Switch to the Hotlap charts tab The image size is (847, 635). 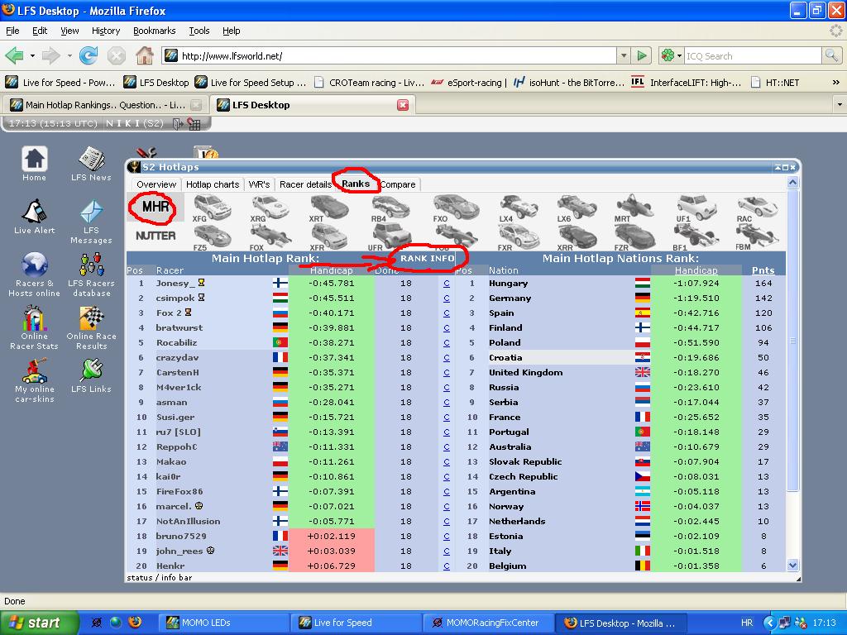coord(213,184)
